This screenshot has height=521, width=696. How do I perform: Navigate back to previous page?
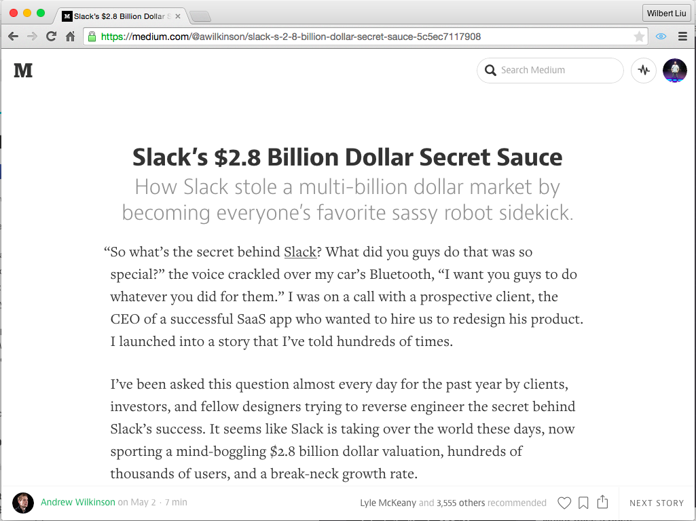click(x=14, y=37)
